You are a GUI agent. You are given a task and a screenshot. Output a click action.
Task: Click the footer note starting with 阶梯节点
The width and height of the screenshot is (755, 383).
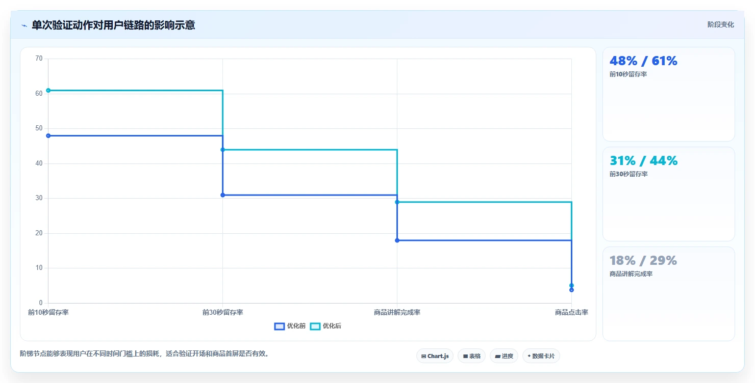[x=144, y=353]
